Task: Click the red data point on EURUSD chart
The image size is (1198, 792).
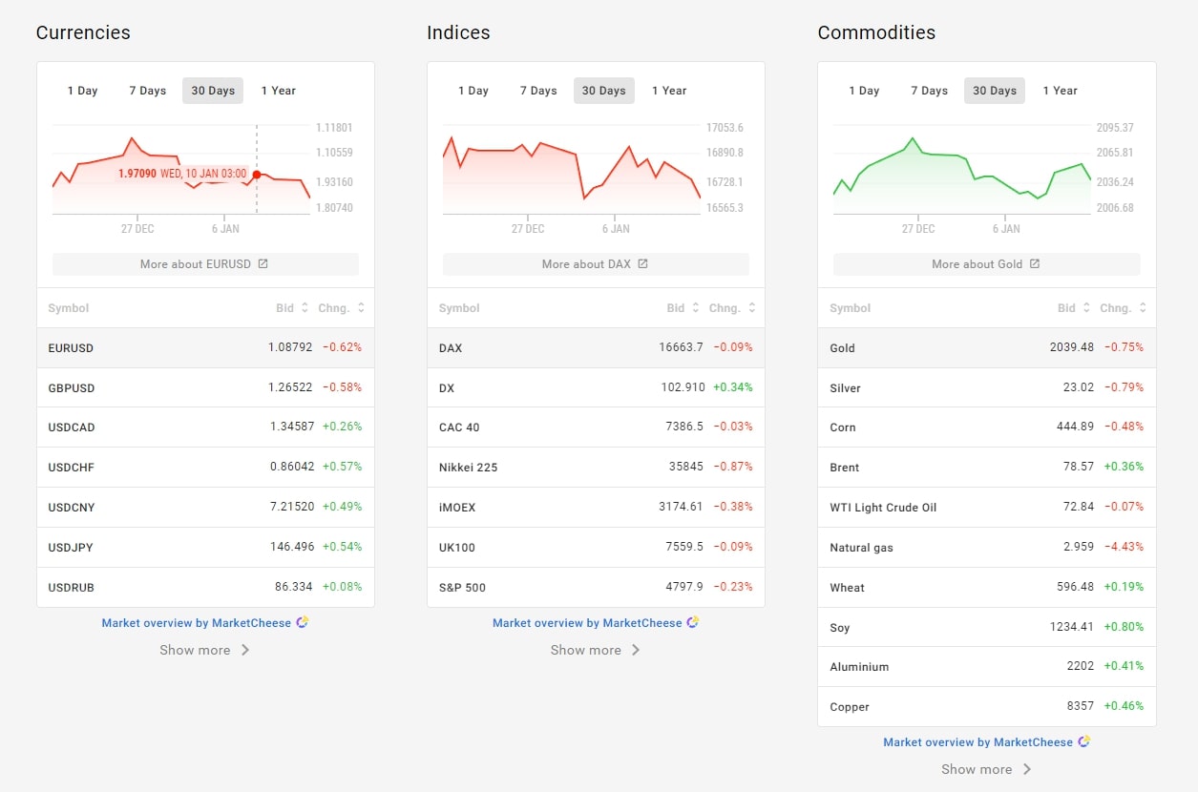Action: click(257, 174)
